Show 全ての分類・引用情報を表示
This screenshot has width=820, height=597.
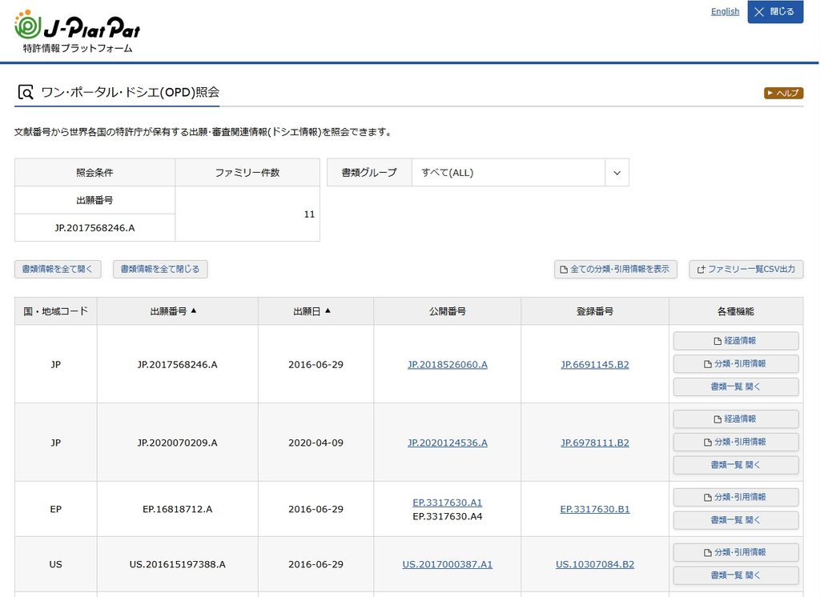point(616,269)
